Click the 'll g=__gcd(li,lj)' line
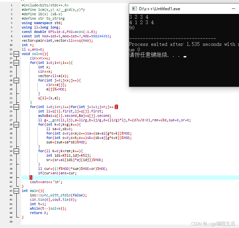The width and height of the screenshot is (239, 228). 114,120
